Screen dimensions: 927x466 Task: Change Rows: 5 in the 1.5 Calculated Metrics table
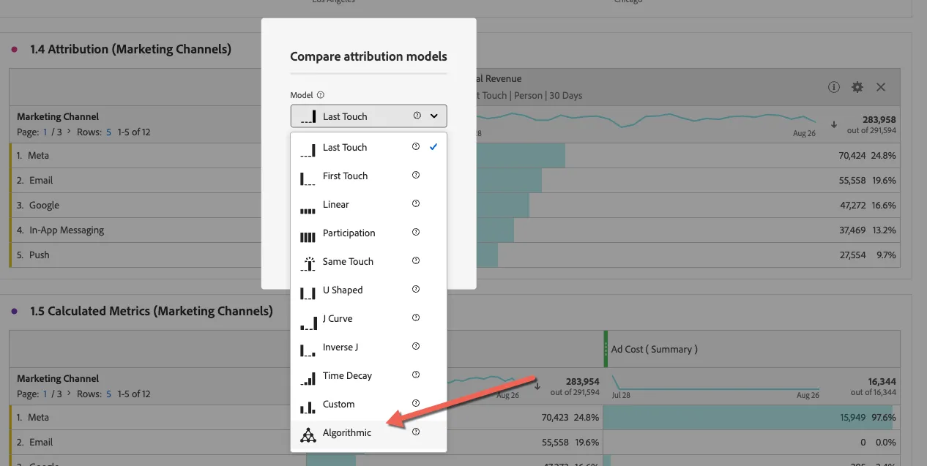point(108,394)
